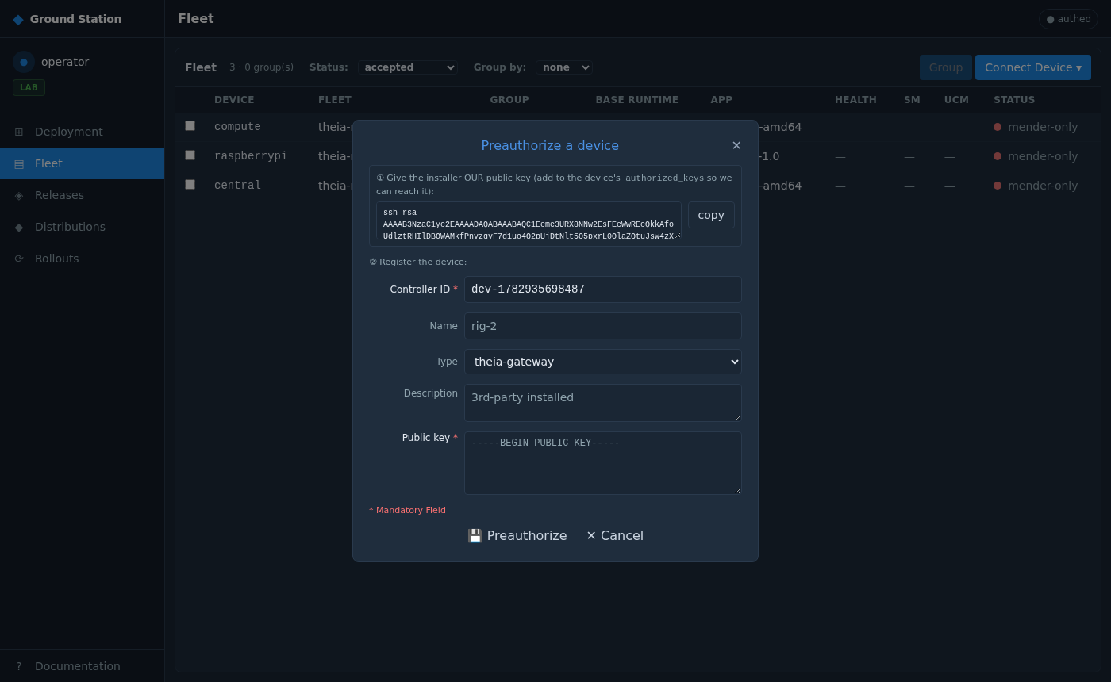Click the BASE RUNTIME column header

[x=637, y=100]
